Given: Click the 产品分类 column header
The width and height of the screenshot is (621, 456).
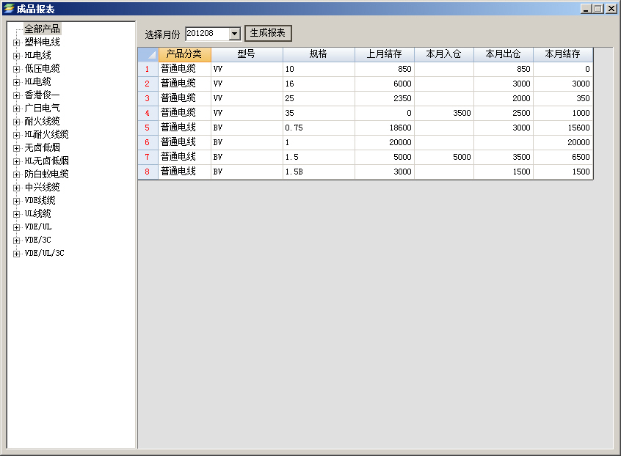Looking at the screenshot, I should point(184,54).
